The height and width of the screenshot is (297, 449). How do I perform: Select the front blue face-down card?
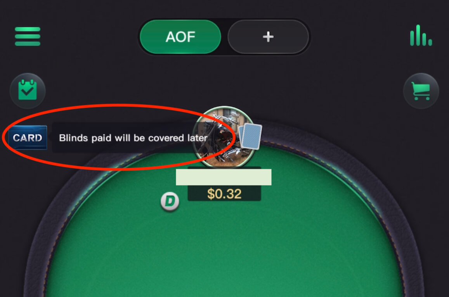[252, 137]
